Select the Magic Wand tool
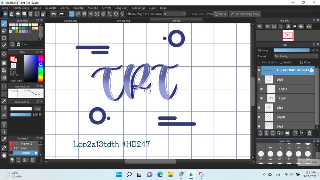 (x=4, y=101)
